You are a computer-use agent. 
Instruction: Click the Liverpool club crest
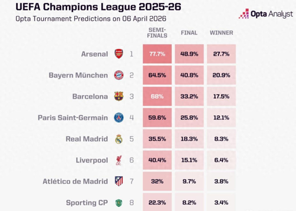[x=119, y=160]
